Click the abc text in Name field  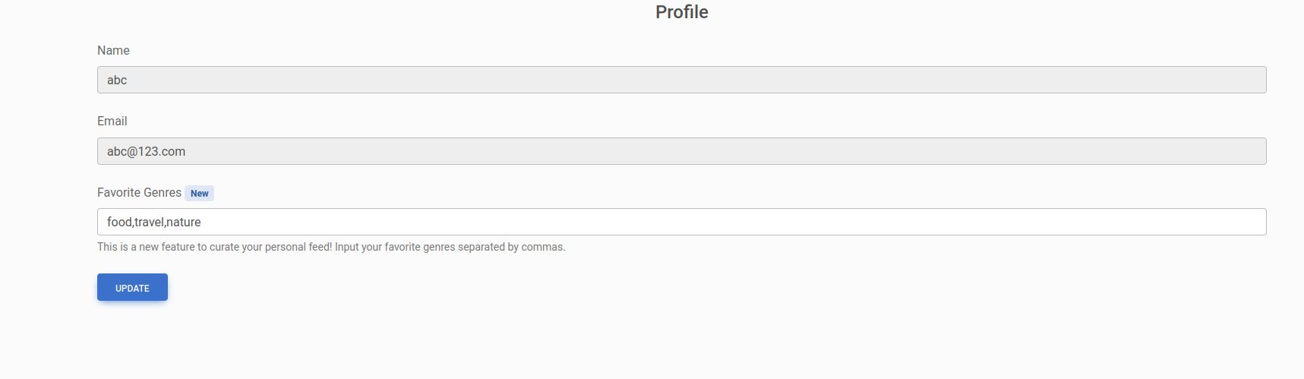click(x=117, y=80)
